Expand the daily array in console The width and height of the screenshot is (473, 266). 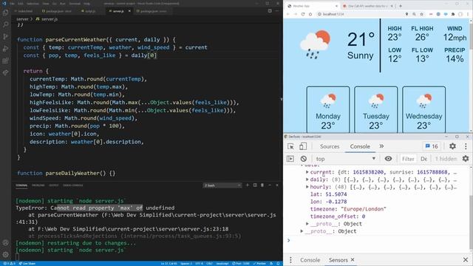click(x=307, y=180)
